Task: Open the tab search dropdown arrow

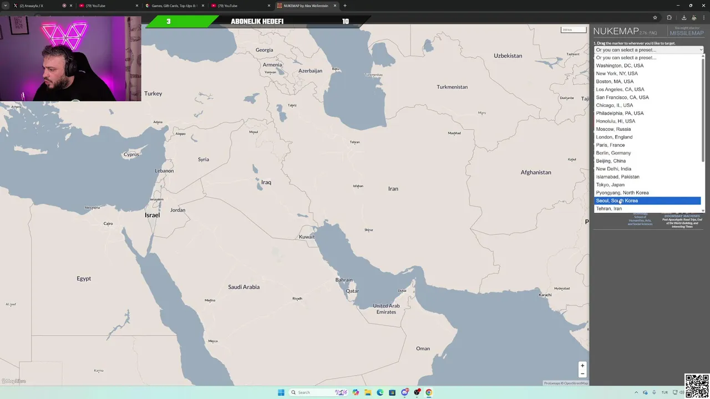Action: point(6,6)
